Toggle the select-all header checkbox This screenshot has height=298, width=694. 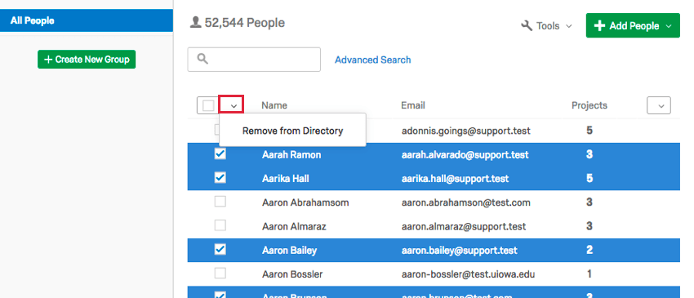point(208,106)
